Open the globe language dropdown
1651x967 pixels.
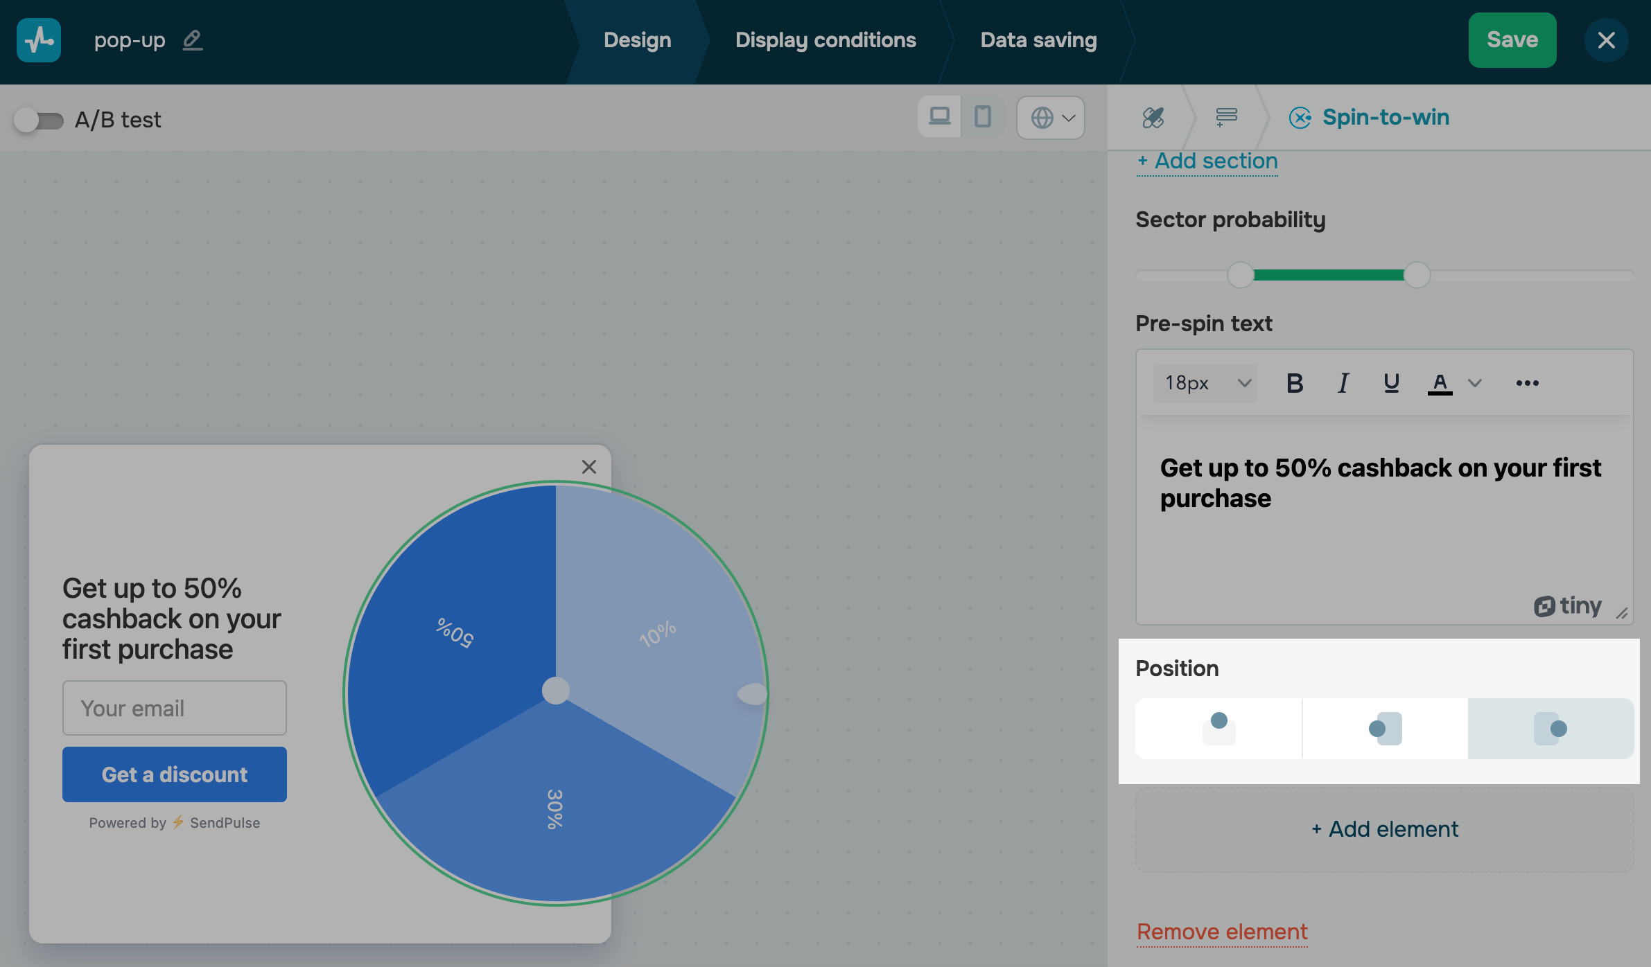[1051, 117]
